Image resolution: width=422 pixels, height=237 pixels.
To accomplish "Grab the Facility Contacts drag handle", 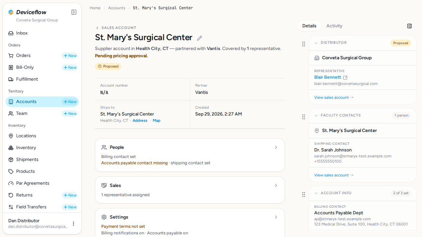I will [x=304, y=117].
